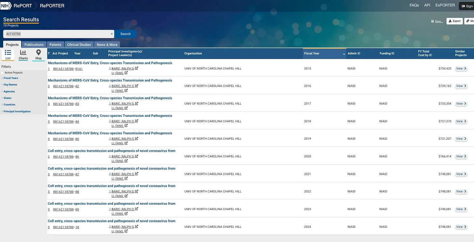The image size is (474, 242).
Task: View similar projects for fiscal year 2020
Action: [x=461, y=156]
